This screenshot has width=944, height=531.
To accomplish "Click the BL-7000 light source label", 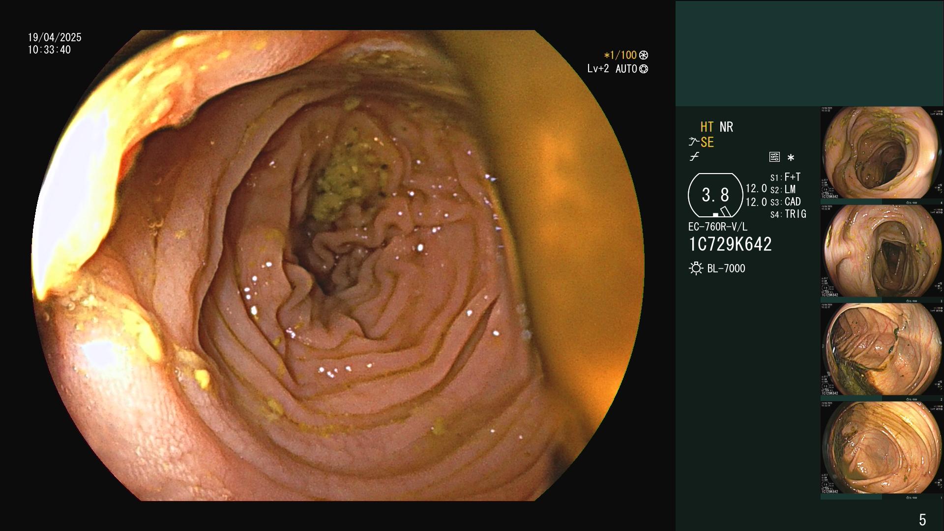I will pyautogui.click(x=726, y=268).
